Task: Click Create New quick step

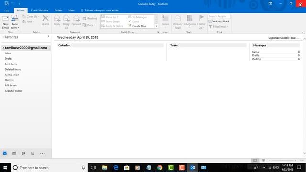Action: [137, 26]
